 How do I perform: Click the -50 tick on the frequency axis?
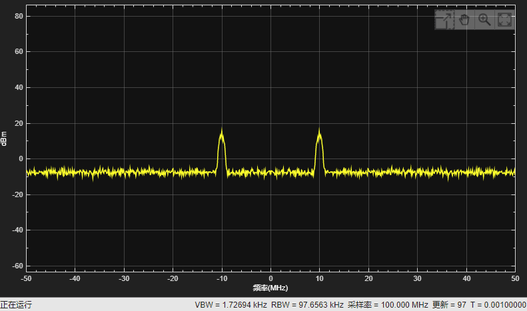[26, 278]
